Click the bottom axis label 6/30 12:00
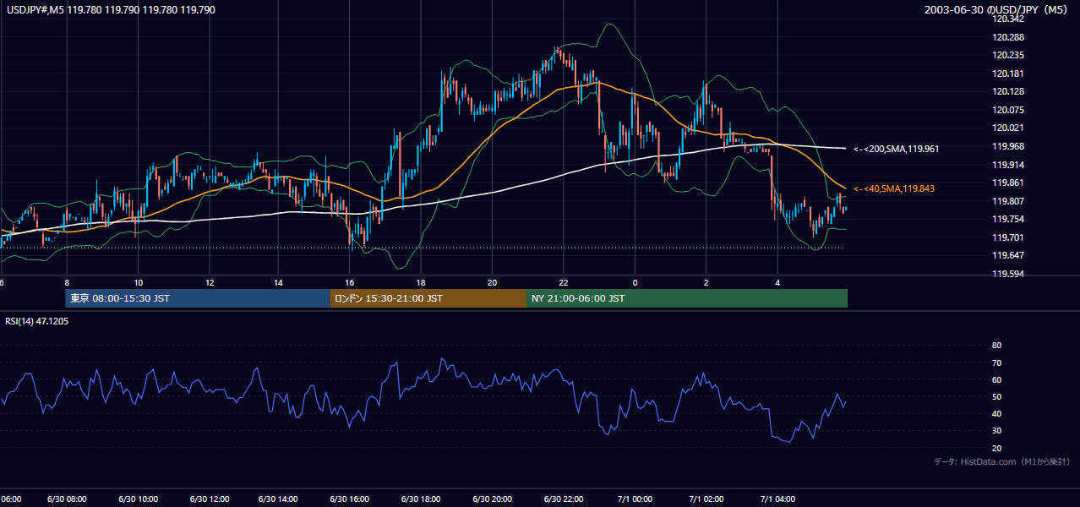This screenshot has width=1080, height=507. pos(209,499)
